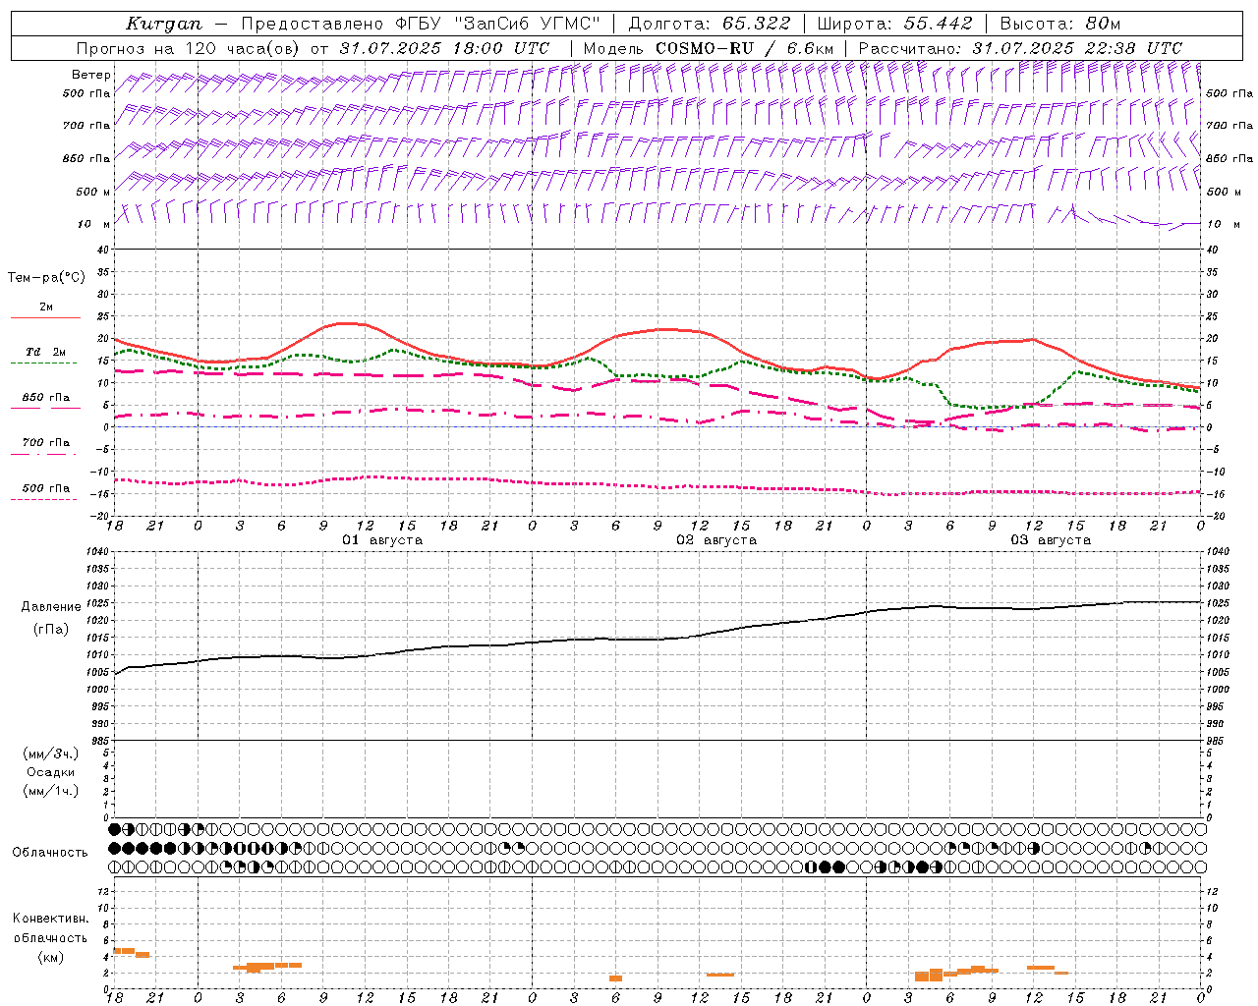Click the "Широта: 55.442" latitude value
Image resolution: width=1258 pixels, height=1006 pixels.
[894, 24]
